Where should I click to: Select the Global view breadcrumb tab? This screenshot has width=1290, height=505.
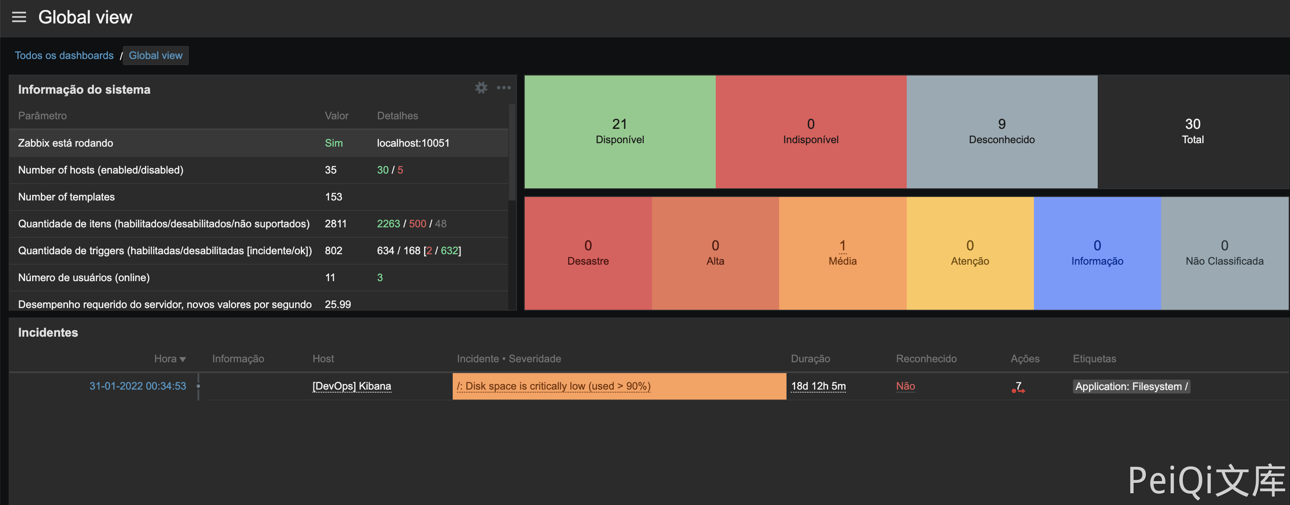tap(155, 56)
